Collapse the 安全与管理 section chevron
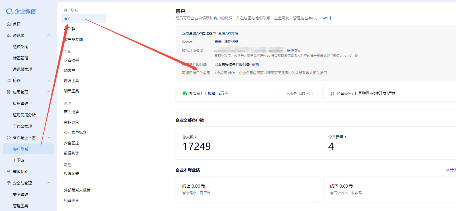Image resolution: width=456 pixels, height=211 pixels. click(49, 183)
